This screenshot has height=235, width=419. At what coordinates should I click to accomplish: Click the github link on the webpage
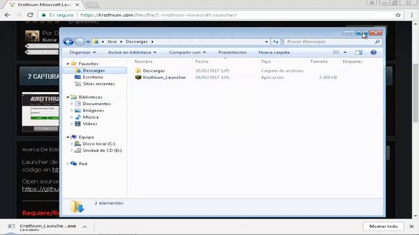[x=41, y=189]
